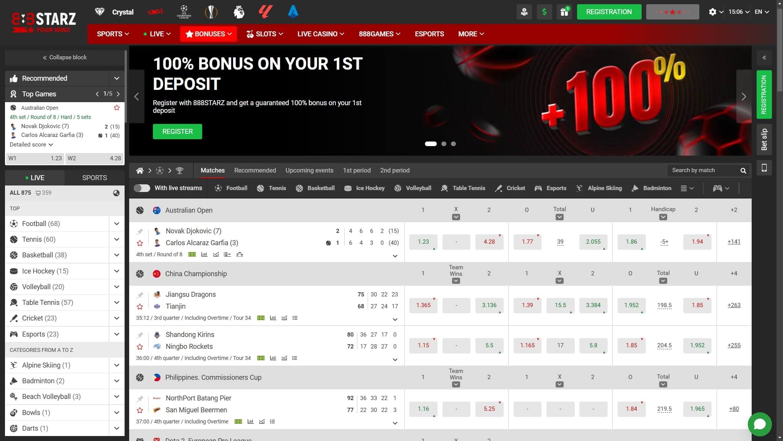Select the second banner slide indicator
The width and height of the screenshot is (783, 441).
pos(444,144)
